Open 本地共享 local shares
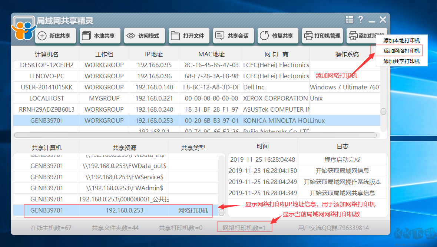The width and height of the screenshot is (437, 247). coord(100,36)
